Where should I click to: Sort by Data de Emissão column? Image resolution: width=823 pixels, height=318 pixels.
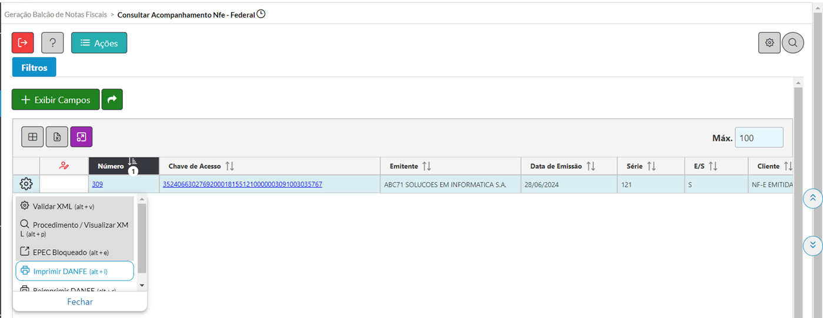coord(591,166)
